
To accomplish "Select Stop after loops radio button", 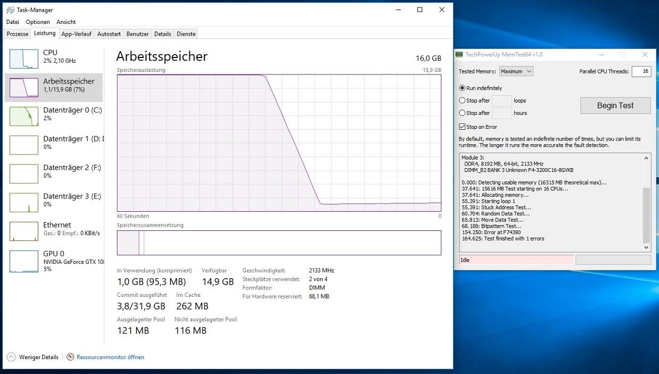I will (462, 100).
